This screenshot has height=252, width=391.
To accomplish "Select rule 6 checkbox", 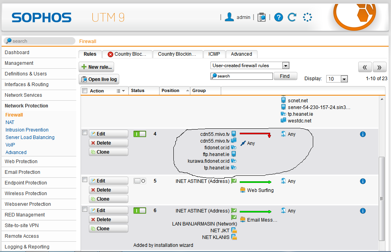I will tap(85, 209).
